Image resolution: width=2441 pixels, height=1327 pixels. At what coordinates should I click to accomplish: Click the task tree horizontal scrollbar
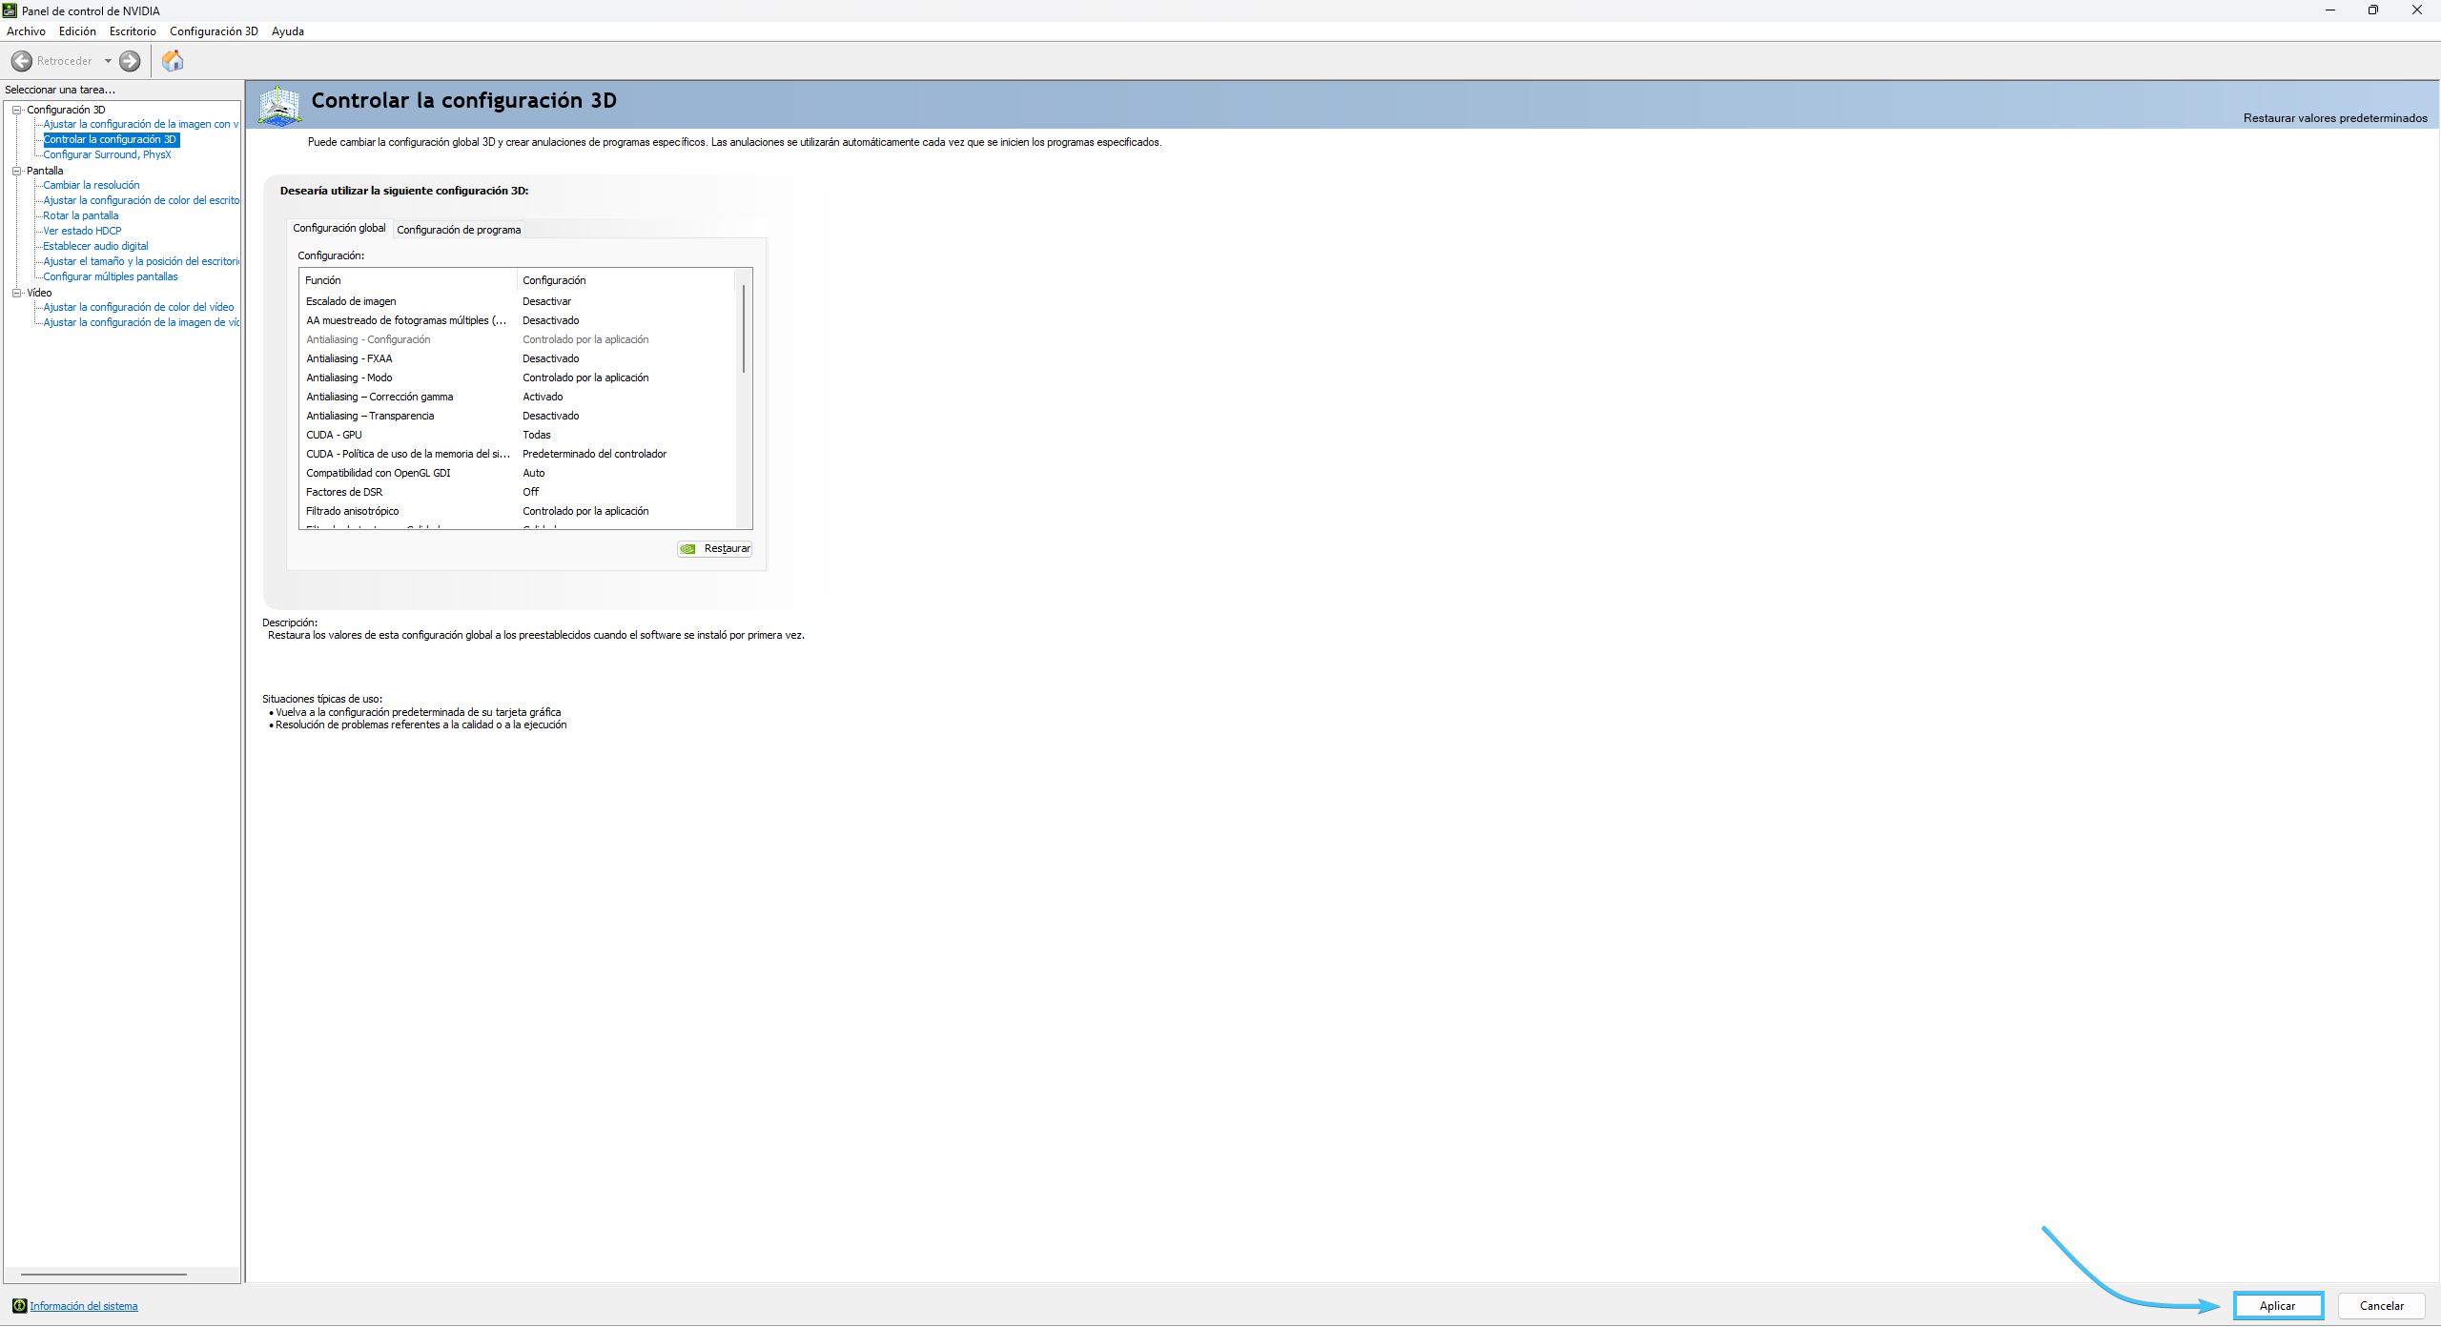click(x=103, y=1275)
